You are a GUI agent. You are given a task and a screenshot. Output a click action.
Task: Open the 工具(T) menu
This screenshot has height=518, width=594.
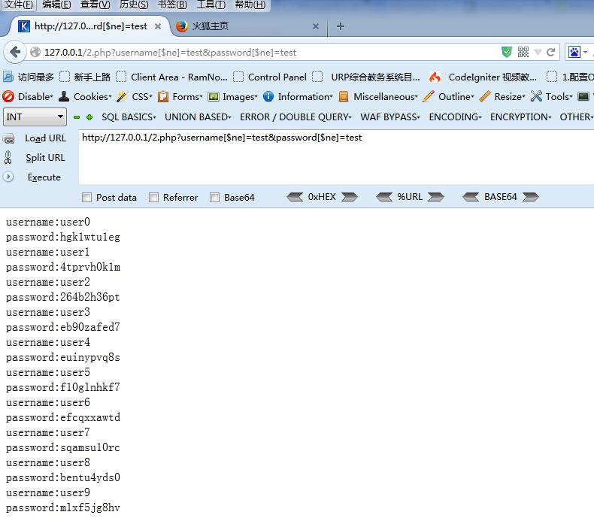pyautogui.click(x=211, y=5)
